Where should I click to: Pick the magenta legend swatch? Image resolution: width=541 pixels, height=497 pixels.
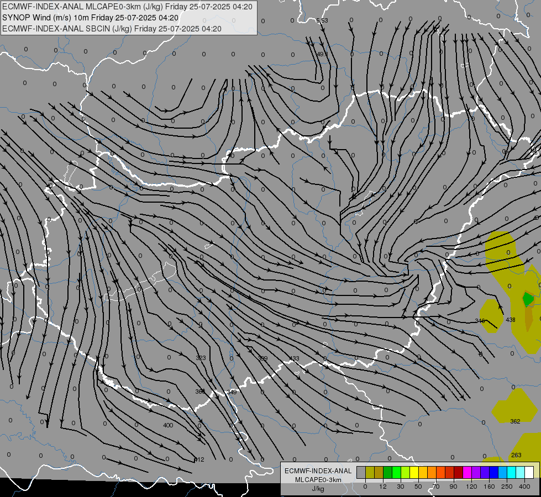click(467, 472)
